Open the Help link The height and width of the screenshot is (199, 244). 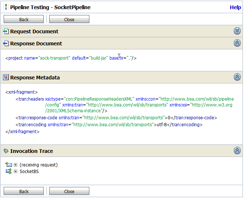235,7
